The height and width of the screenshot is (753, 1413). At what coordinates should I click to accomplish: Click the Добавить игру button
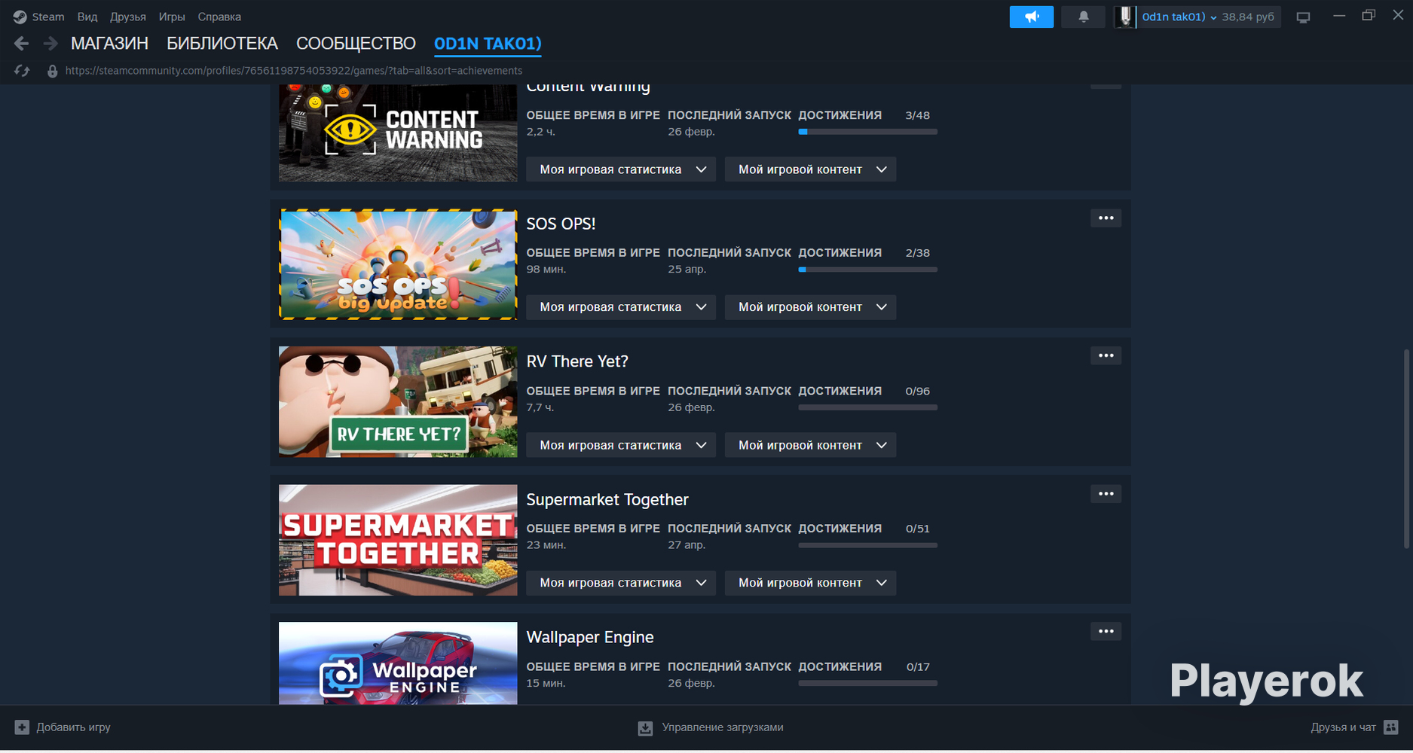[63, 727]
